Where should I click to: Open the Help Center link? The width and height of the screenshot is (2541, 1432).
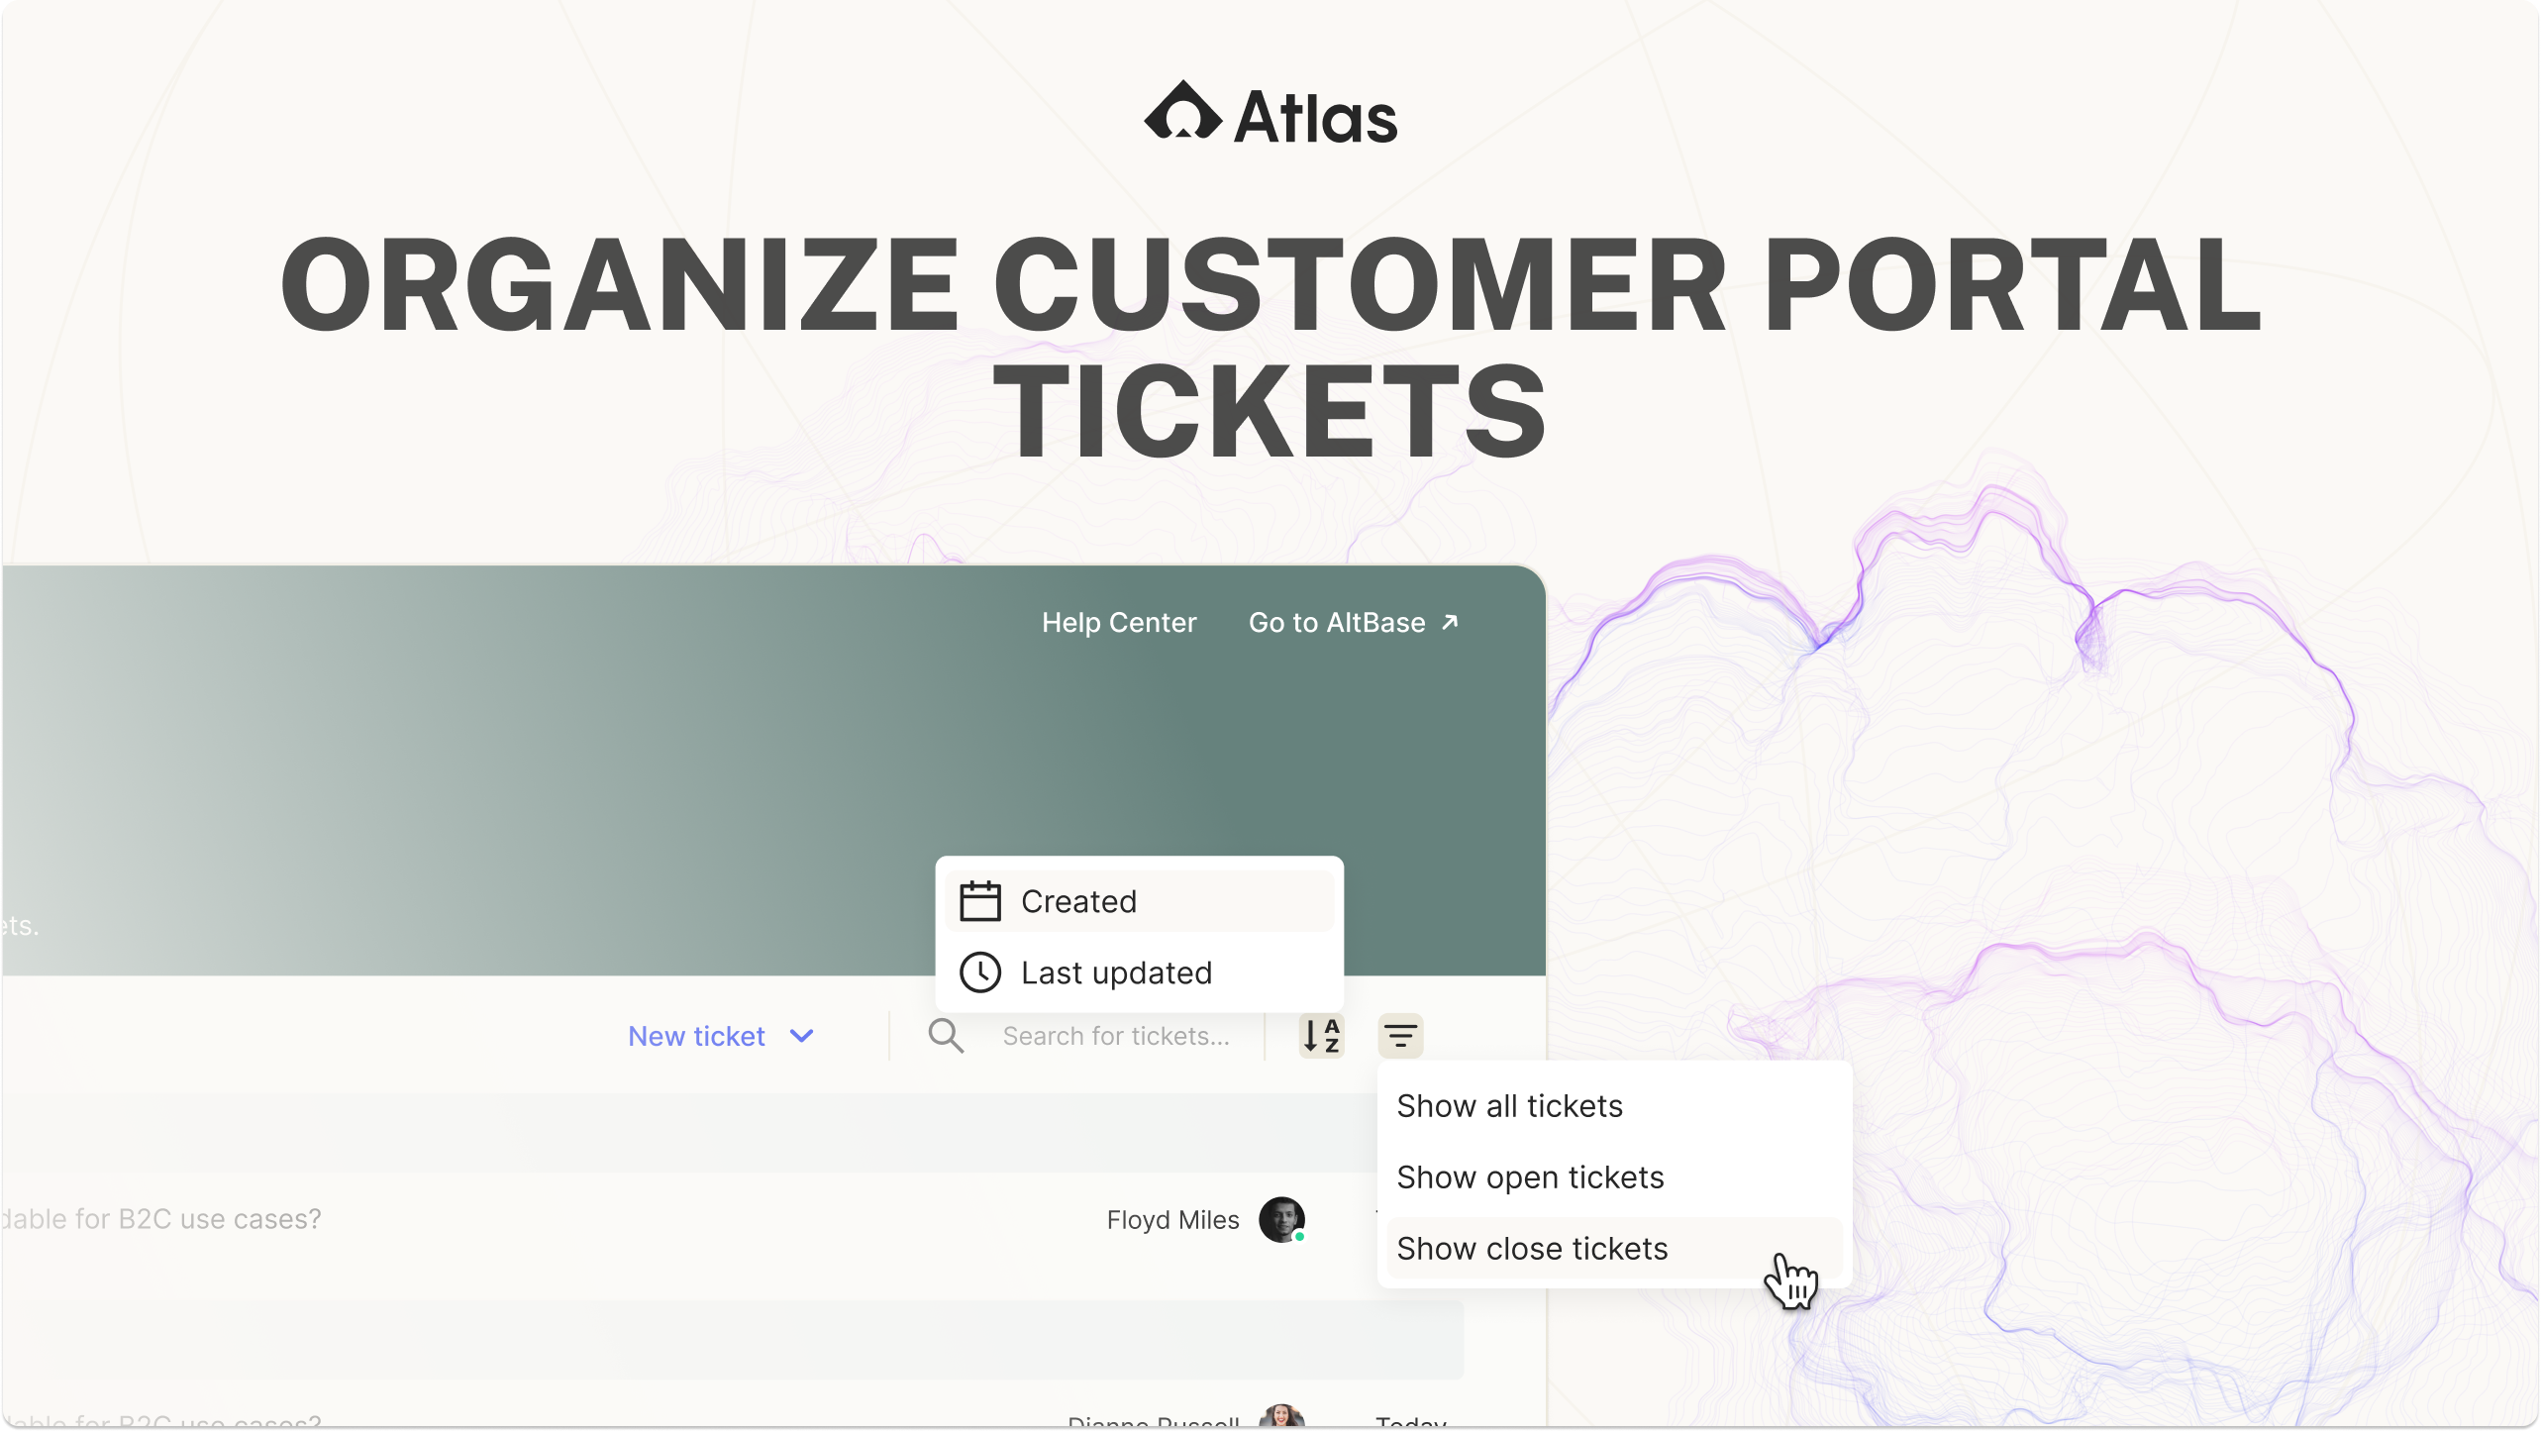click(x=1119, y=622)
